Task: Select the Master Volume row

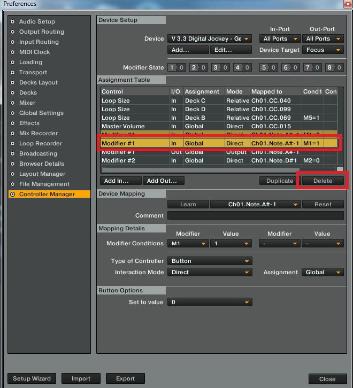Action: (219, 126)
